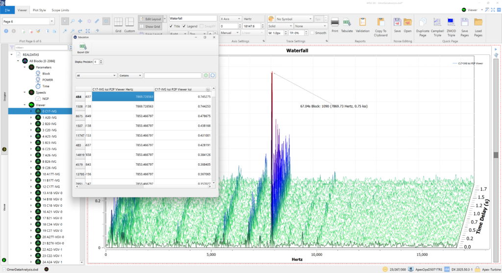Click the Show Grid button
This screenshot has height=273, width=502.
coord(150,26)
